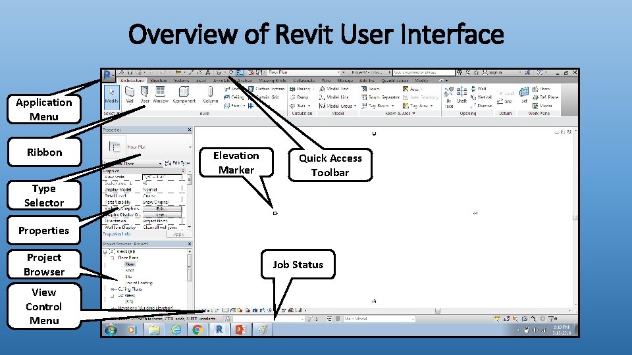
Task: Click the Room tool
Action: 371,89
